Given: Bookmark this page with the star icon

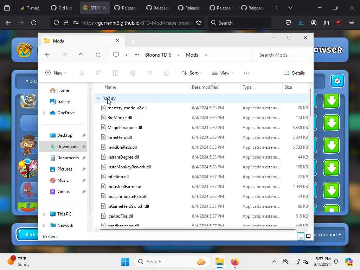Looking at the screenshot, I should (x=199, y=23).
